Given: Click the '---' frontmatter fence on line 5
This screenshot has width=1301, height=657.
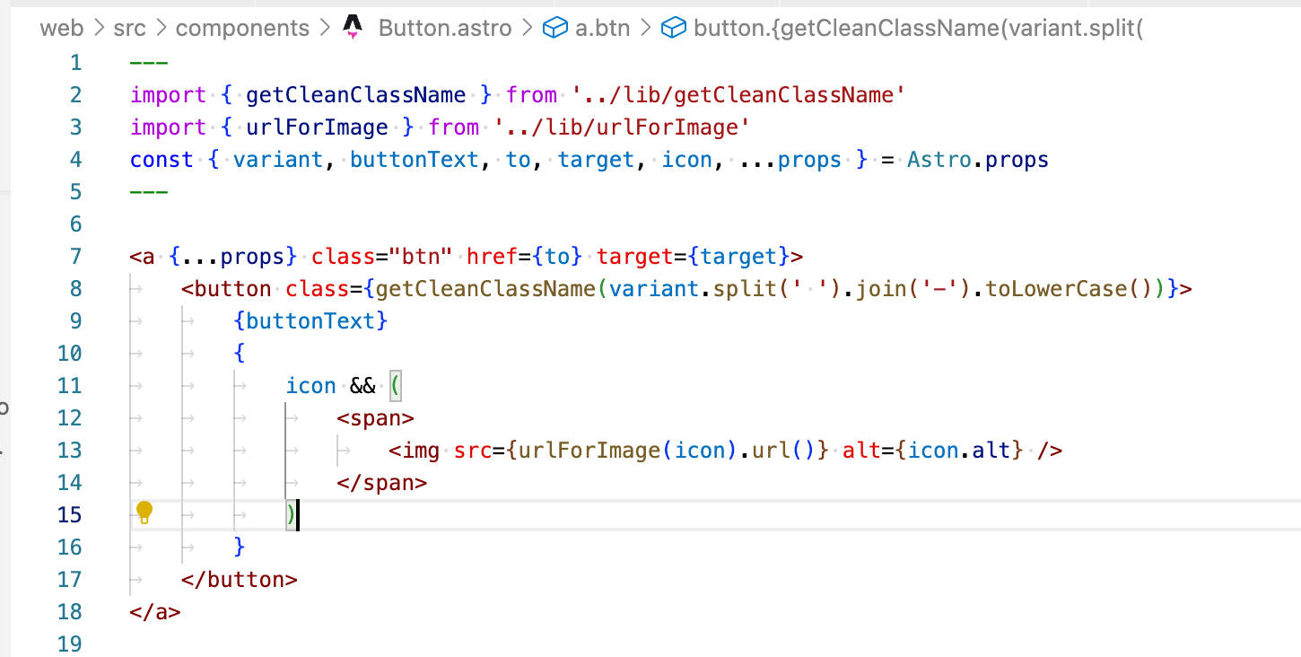Looking at the screenshot, I should point(149,192).
